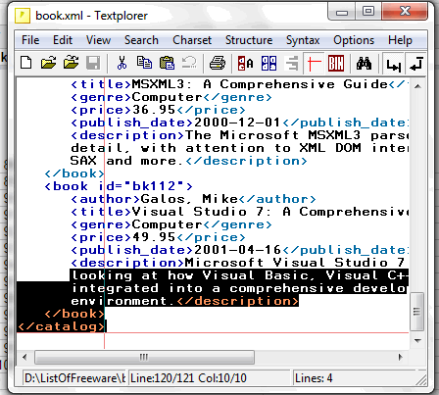Image resolution: width=439 pixels, height=395 pixels.
Task: Click the closing </catalog> tag
Action: (62, 326)
